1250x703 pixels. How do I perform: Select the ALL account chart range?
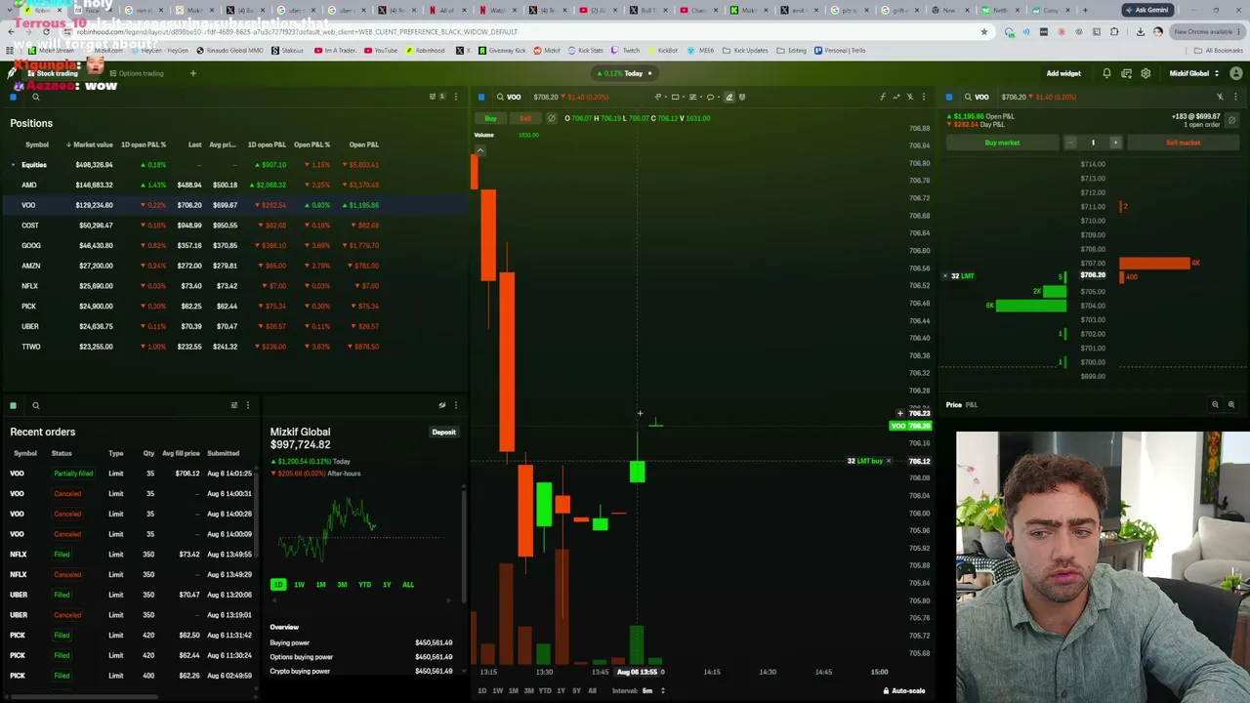408,585
